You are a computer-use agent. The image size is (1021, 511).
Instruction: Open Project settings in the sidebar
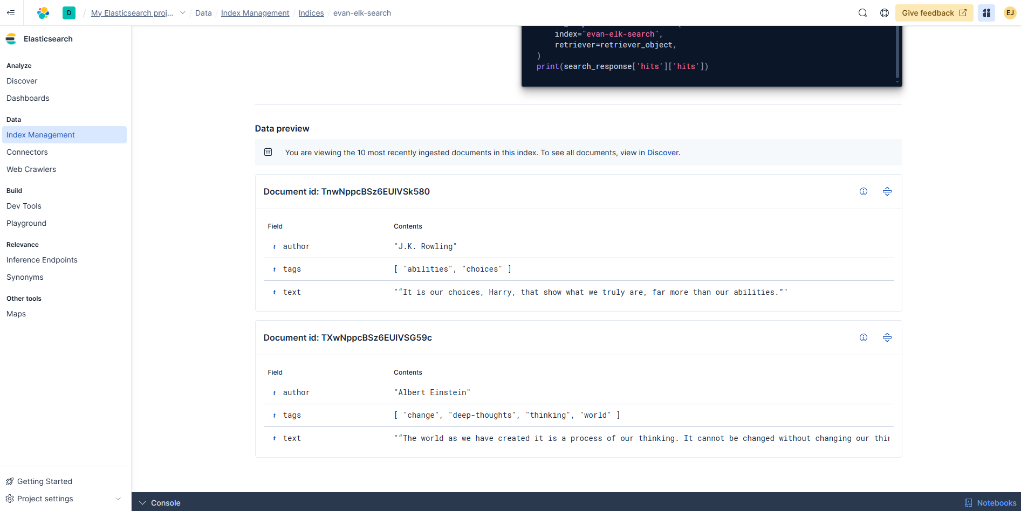[45, 499]
